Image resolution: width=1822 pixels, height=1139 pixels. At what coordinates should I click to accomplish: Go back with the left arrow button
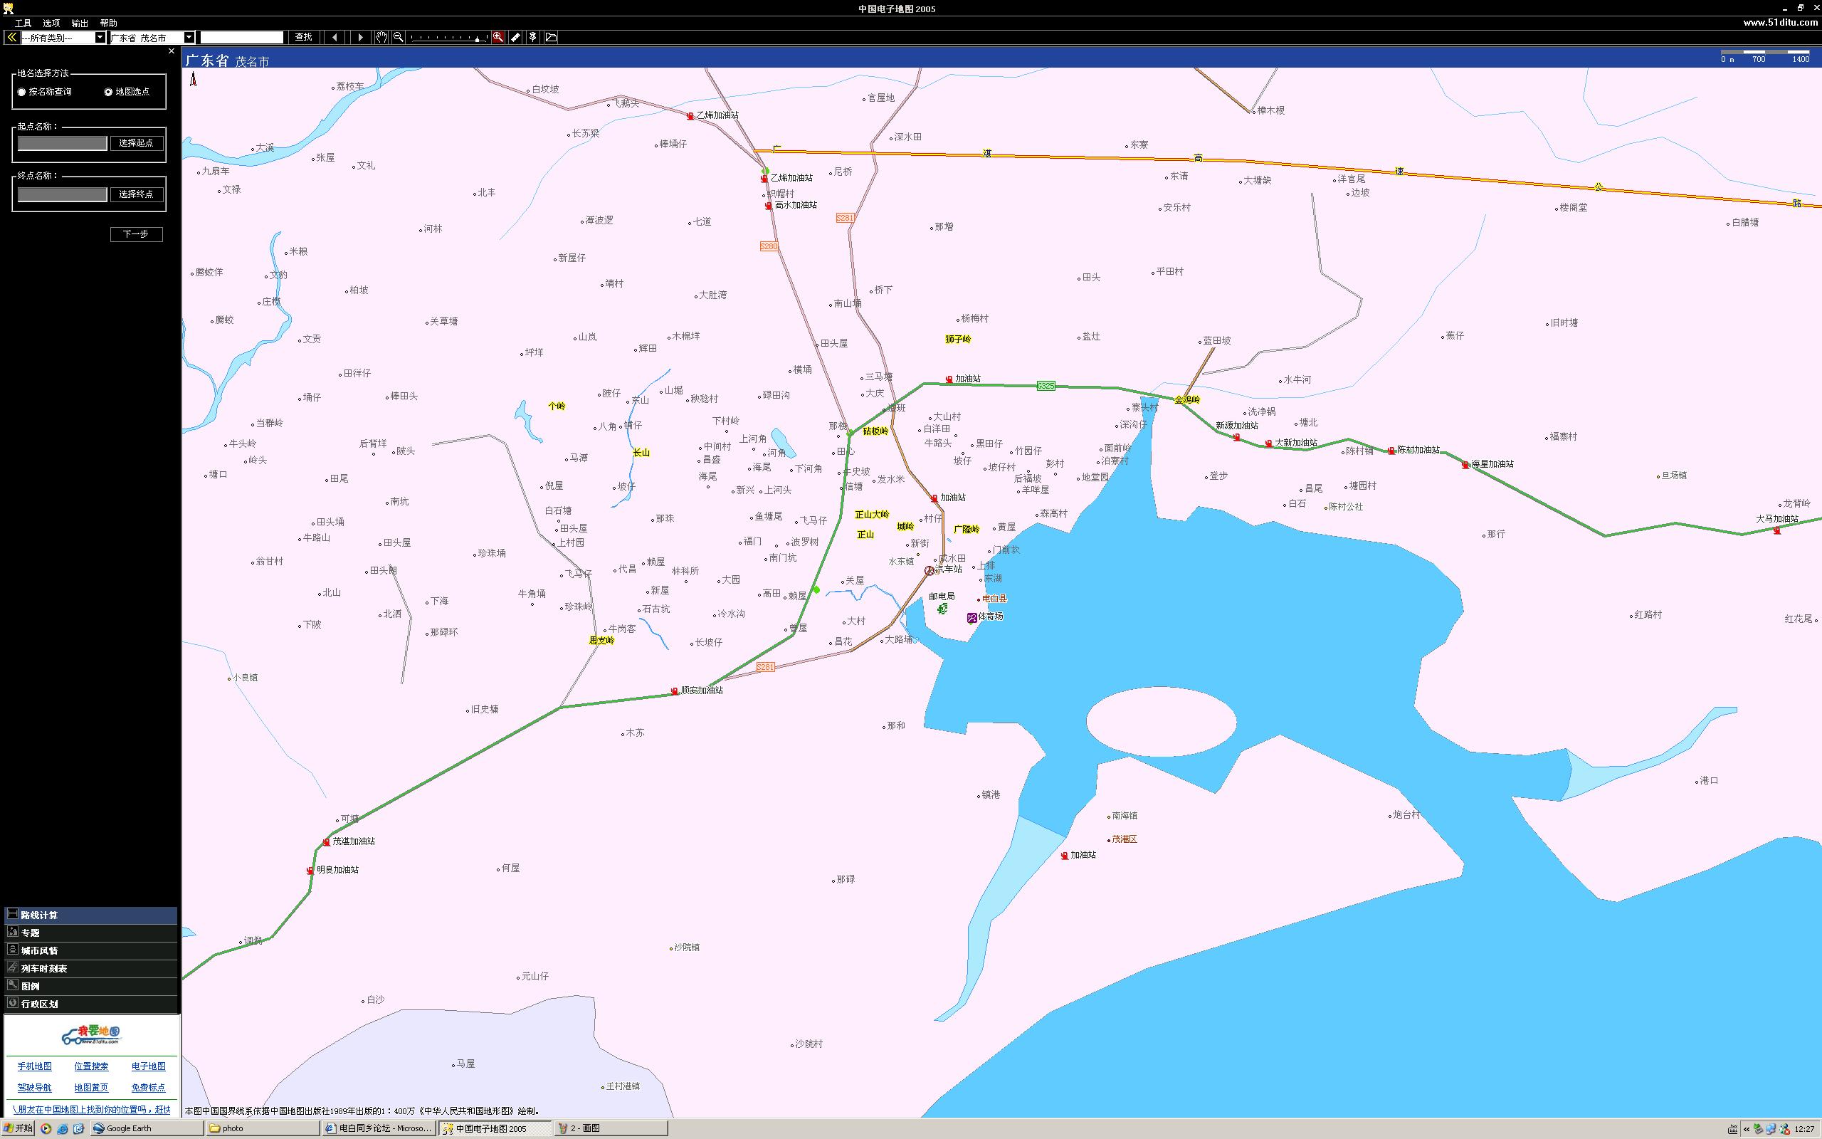pyautogui.click(x=335, y=37)
